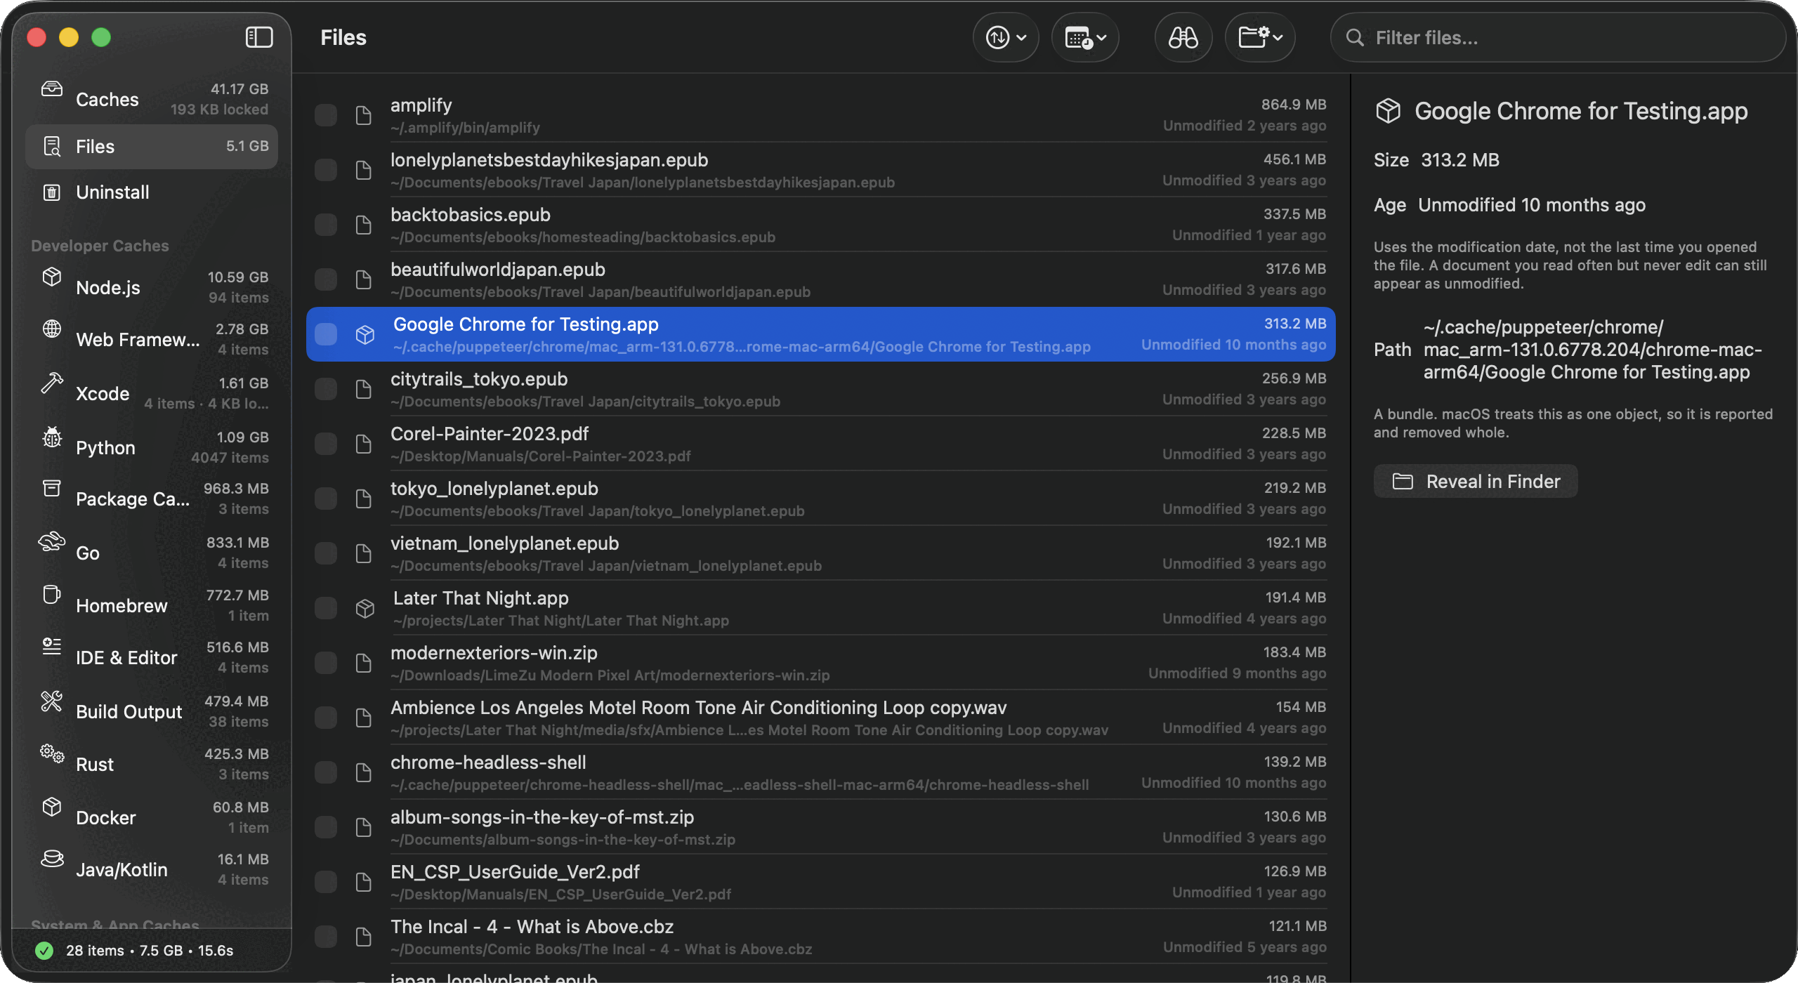The height and width of the screenshot is (983, 1798).
Task: Click the modernexteriors-win.zip file icon
Action: 363,663
